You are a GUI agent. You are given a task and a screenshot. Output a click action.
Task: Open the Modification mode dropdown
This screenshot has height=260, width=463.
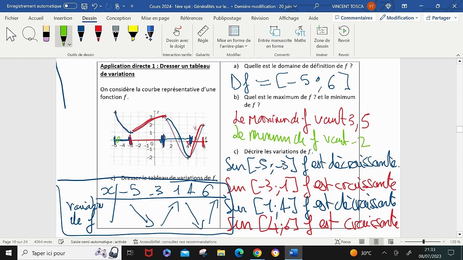(x=399, y=18)
